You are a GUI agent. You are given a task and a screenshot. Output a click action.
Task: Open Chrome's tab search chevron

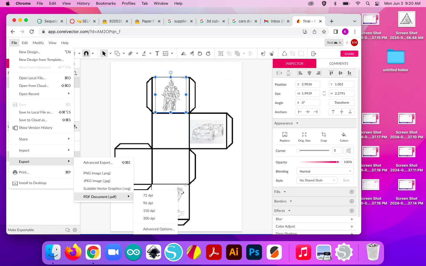(354, 21)
